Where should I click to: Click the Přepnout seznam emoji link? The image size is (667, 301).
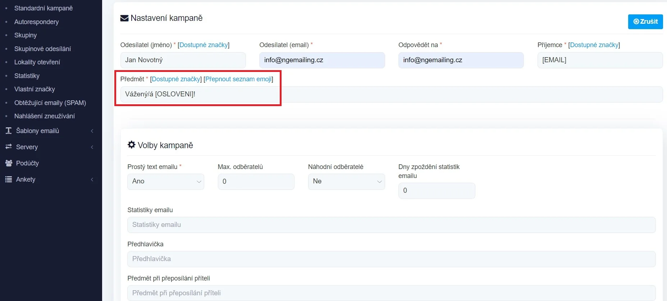pyautogui.click(x=238, y=79)
